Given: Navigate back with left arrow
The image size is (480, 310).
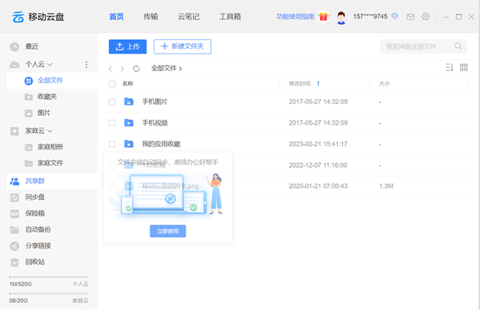Looking at the screenshot, I should pos(110,69).
